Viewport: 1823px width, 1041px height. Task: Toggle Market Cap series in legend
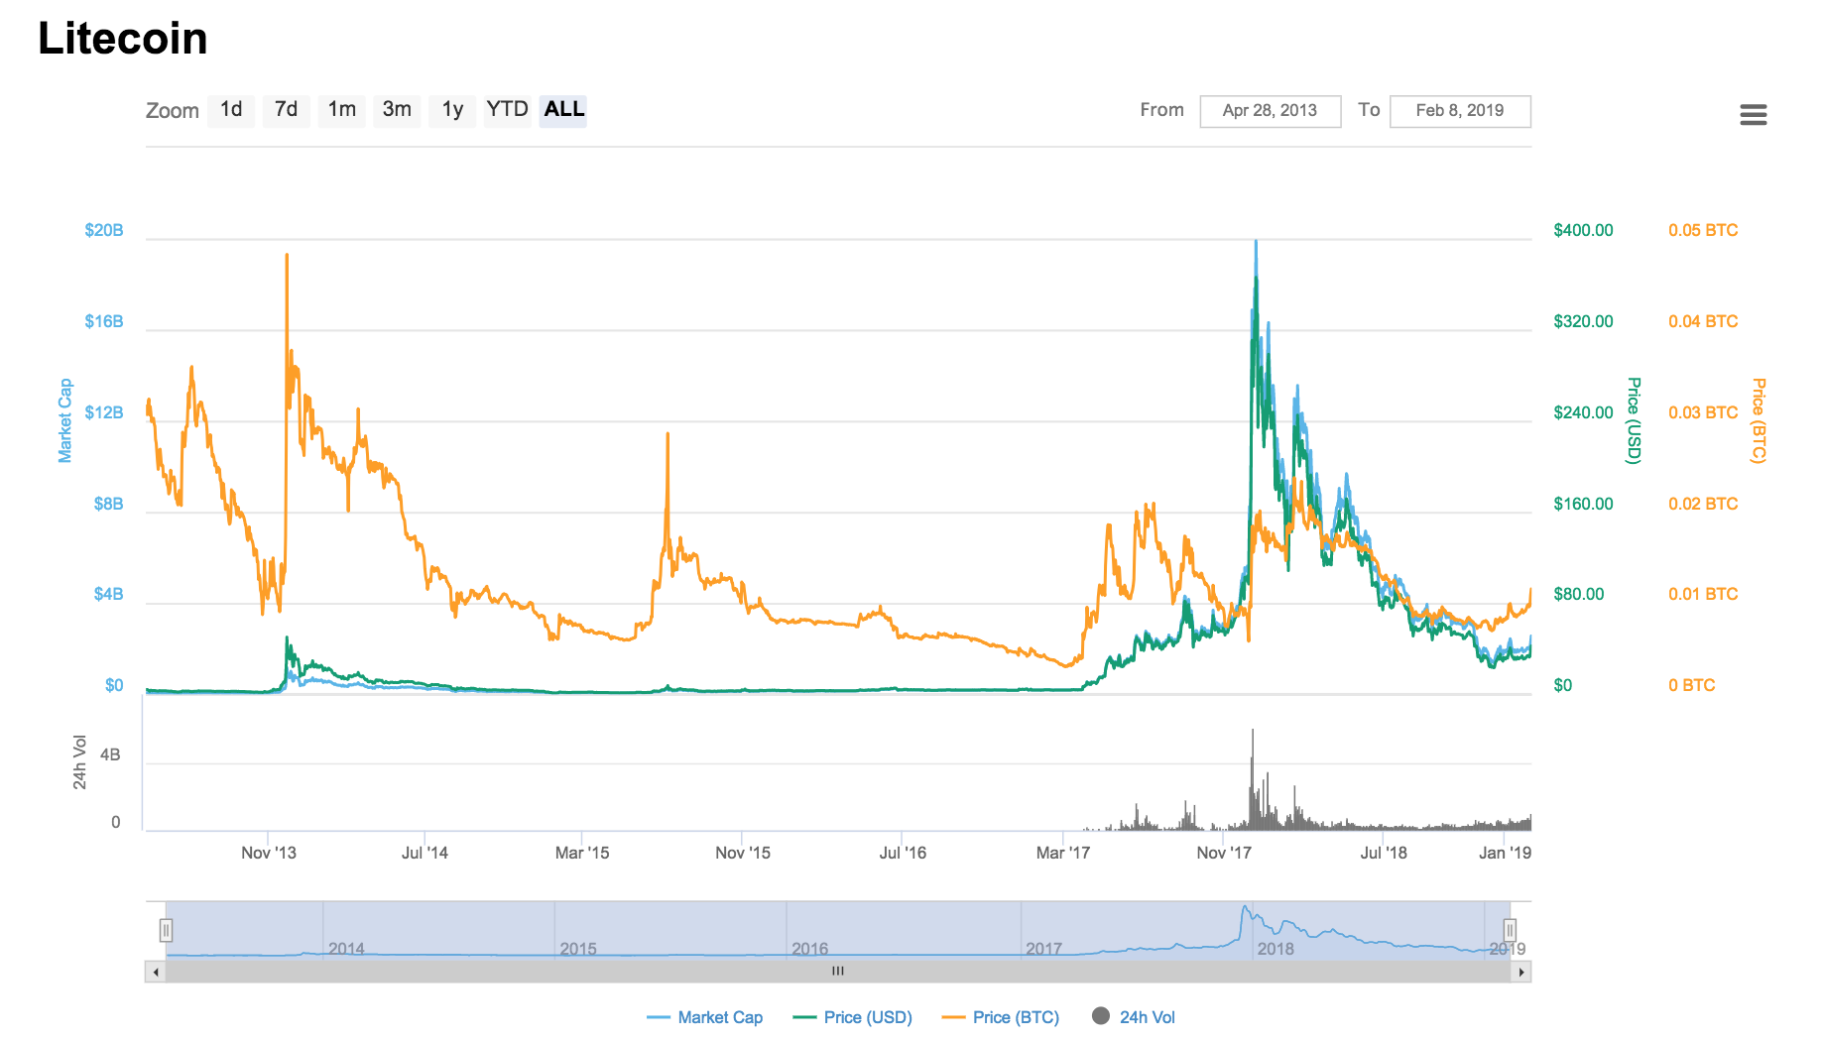click(704, 1017)
